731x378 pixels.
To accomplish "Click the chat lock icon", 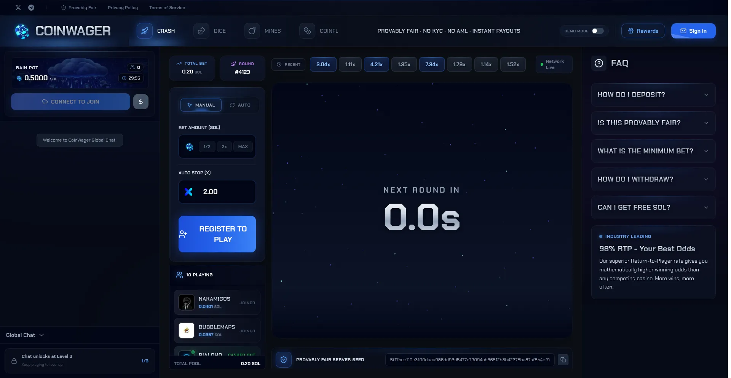I will (x=14, y=361).
